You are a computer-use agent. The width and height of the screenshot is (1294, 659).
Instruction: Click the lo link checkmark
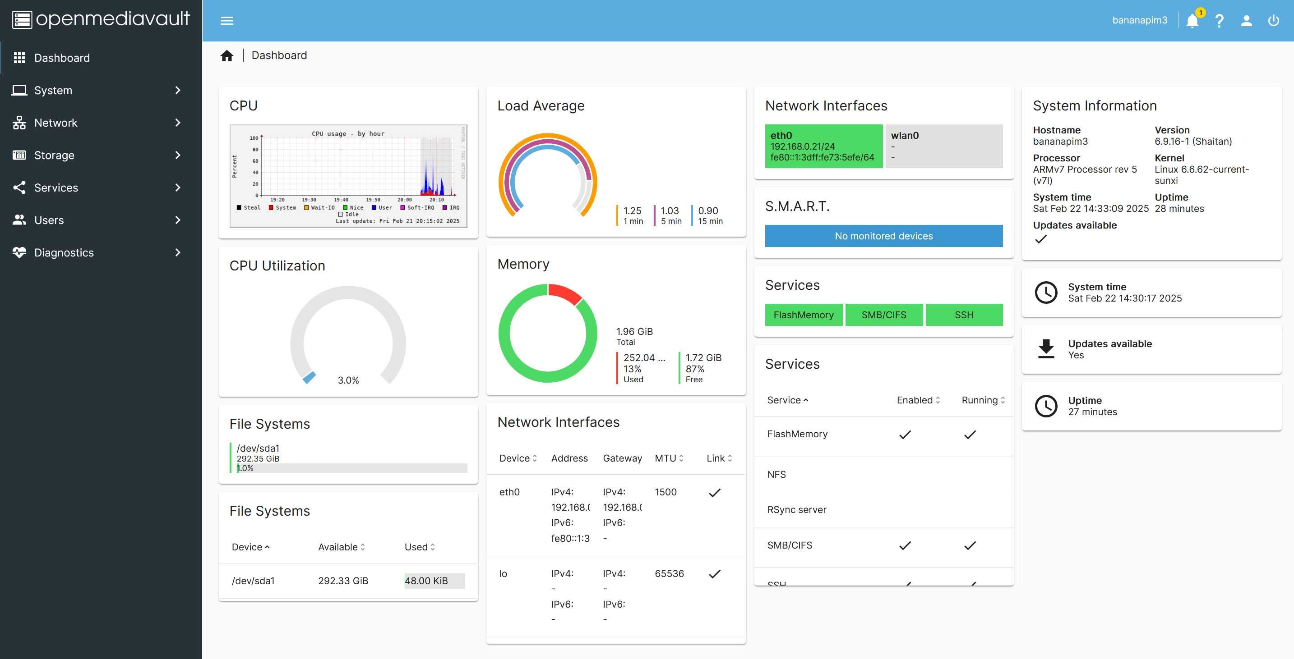pyautogui.click(x=714, y=574)
